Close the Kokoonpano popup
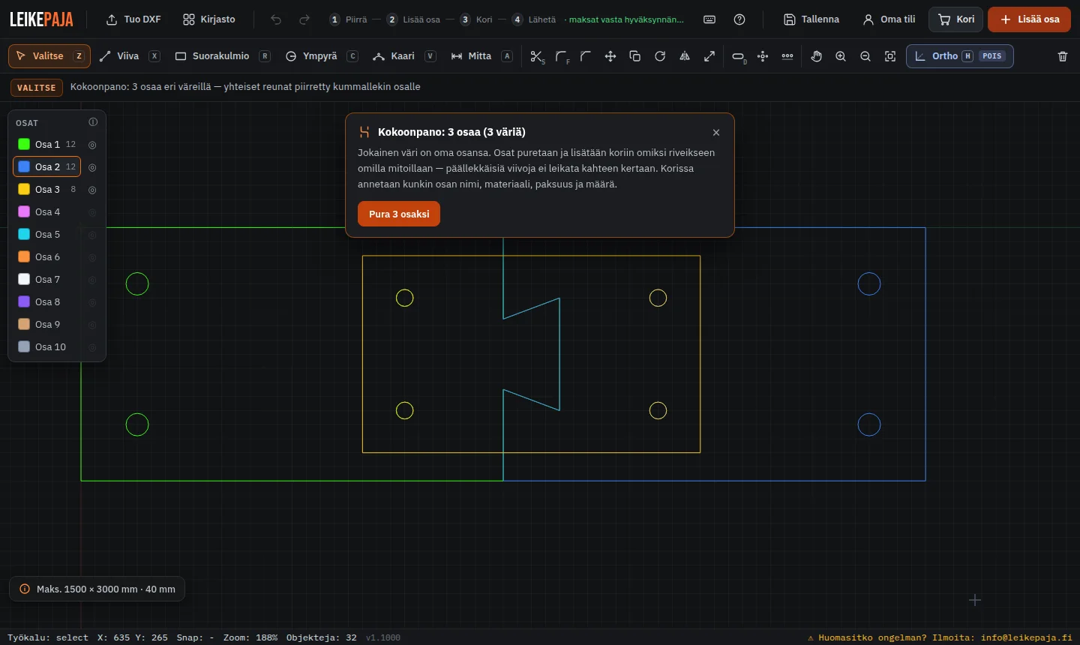 click(x=716, y=133)
